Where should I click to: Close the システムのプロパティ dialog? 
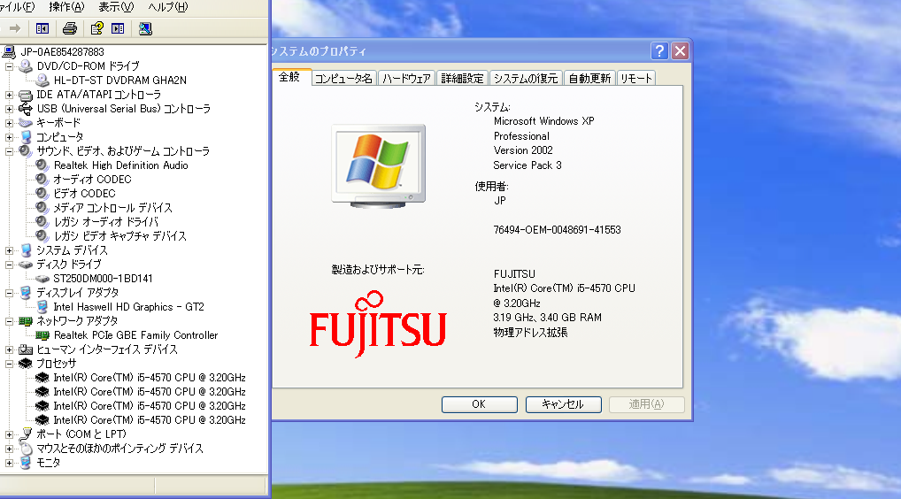click(681, 51)
